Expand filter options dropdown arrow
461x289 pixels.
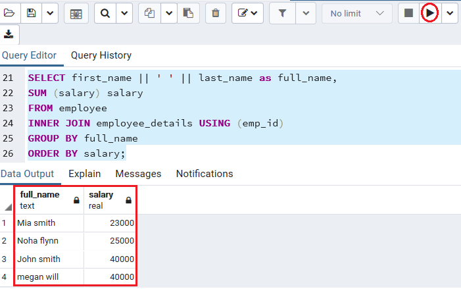click(x=306, y=13)
